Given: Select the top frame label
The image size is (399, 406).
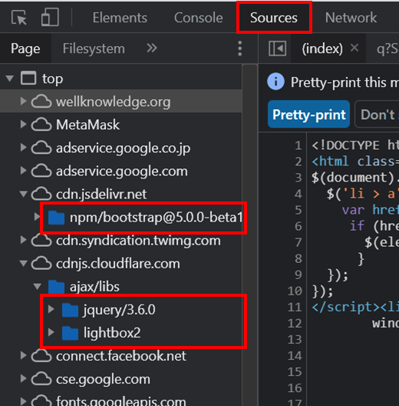Looking at the screenshot, I should [53, 78].
